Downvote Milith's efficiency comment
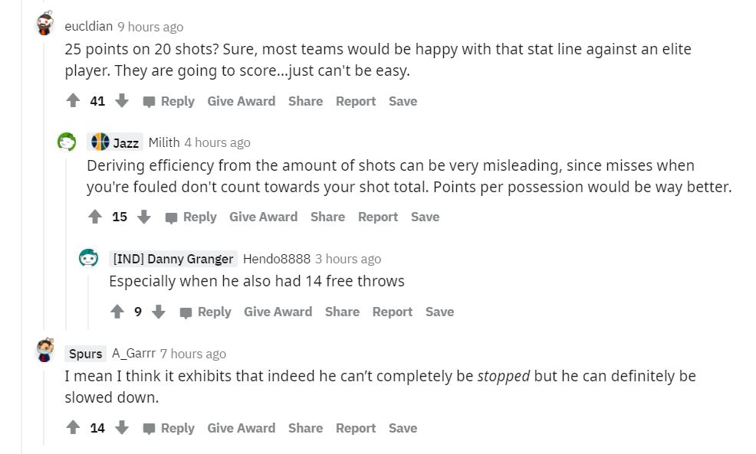Viewport: 756px width, 454px height. click(144, 217)
